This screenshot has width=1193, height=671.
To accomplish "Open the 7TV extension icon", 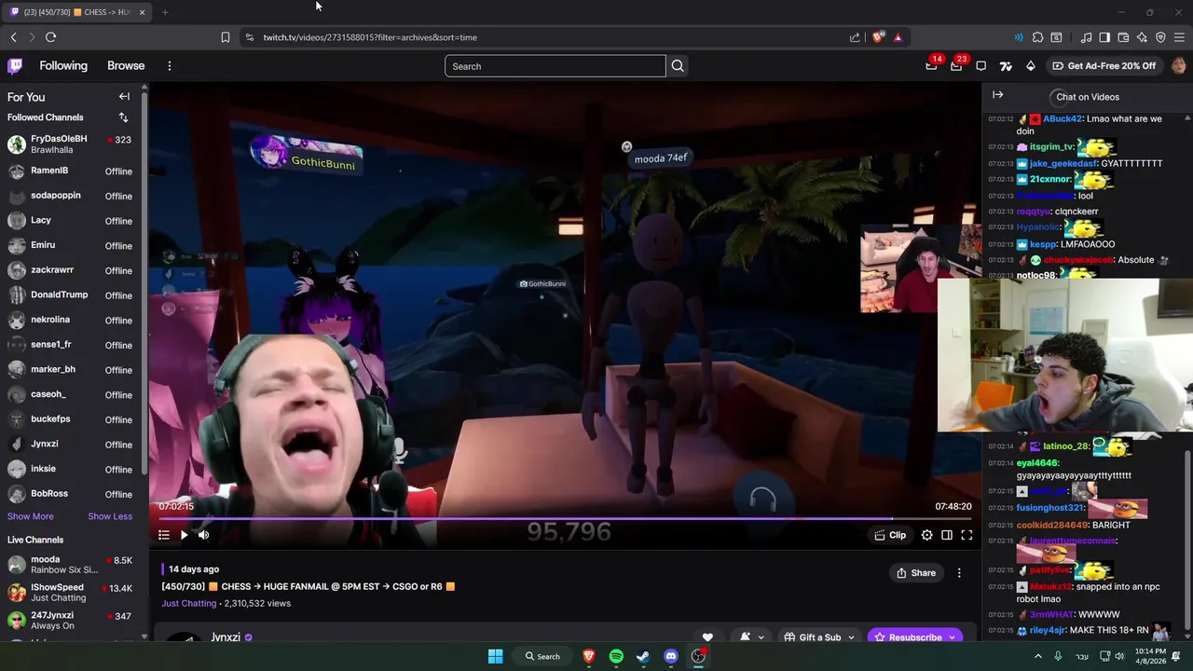I will click(x=1006, y=66).
